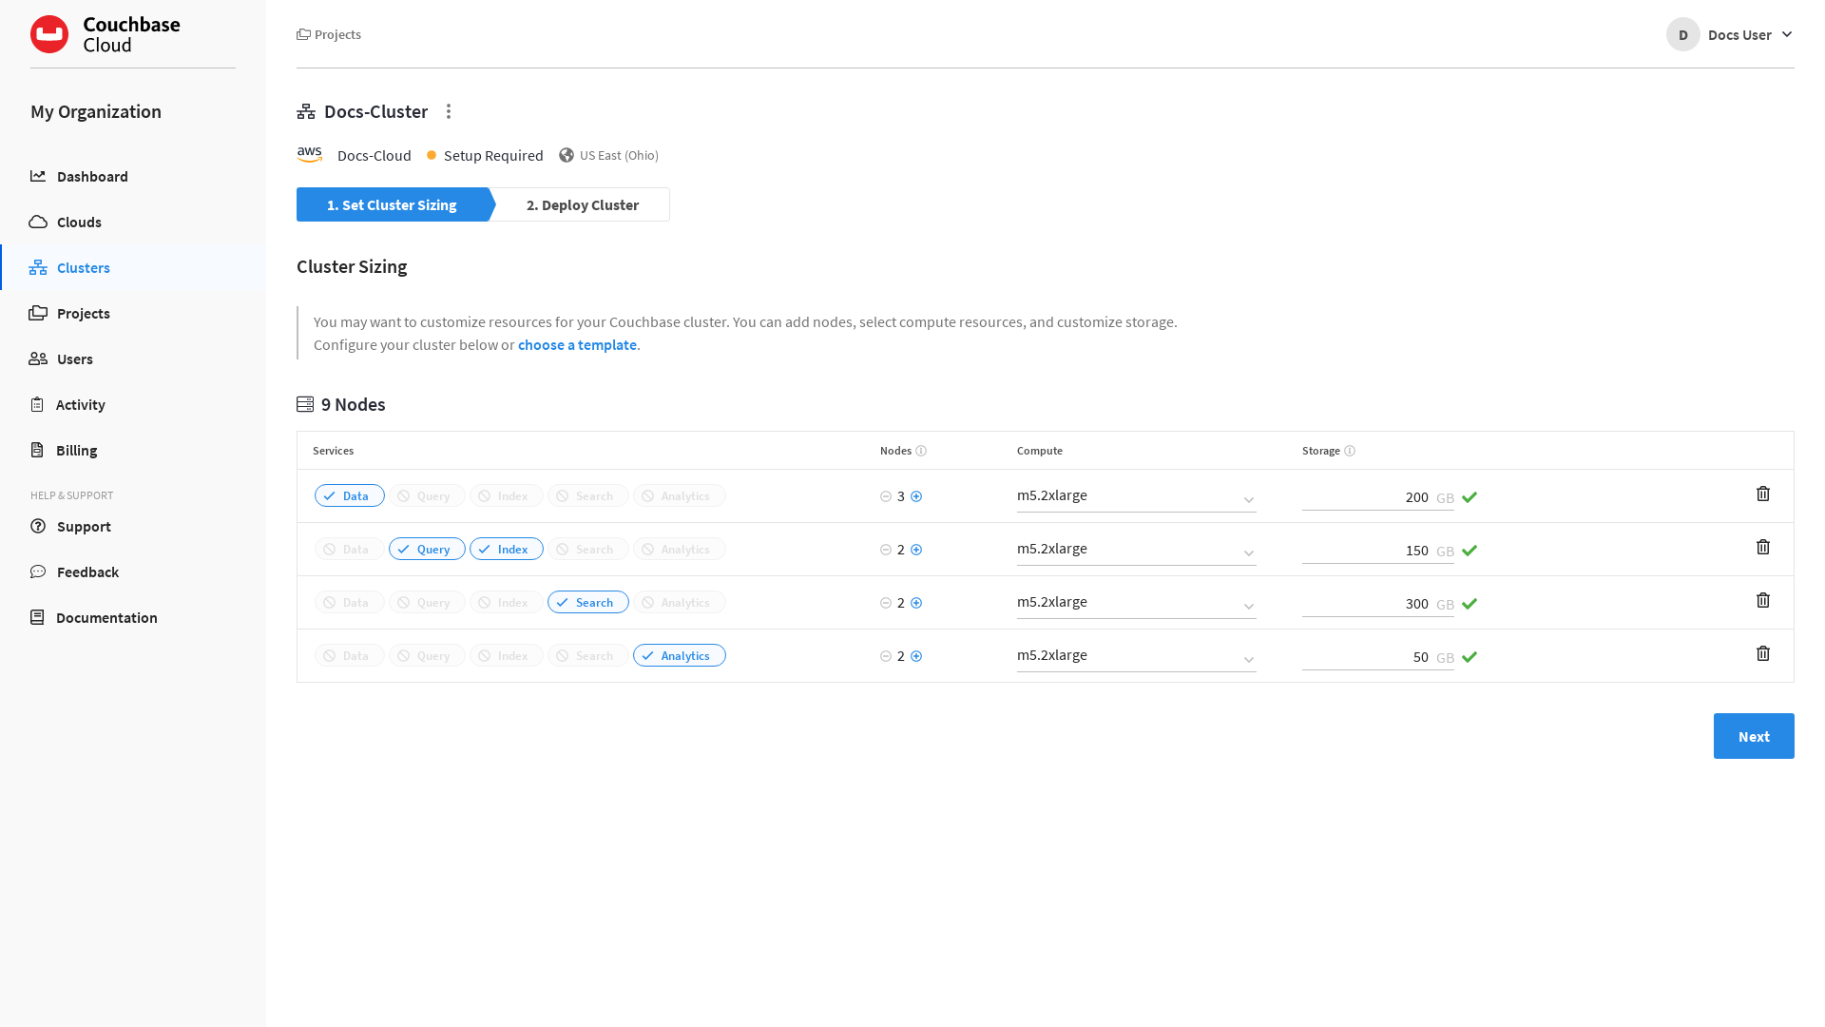Open compute dropdown for Analytics row
This screenshot has width=1825, height=1027.
pos(1137,656)
